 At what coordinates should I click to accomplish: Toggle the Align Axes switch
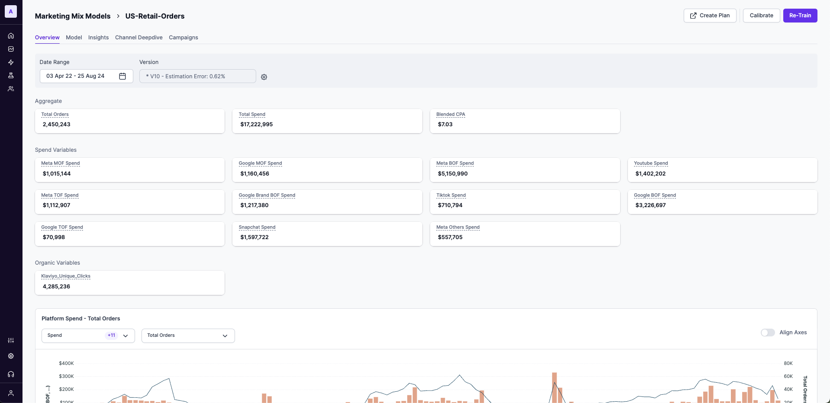[x=768, y=333]
